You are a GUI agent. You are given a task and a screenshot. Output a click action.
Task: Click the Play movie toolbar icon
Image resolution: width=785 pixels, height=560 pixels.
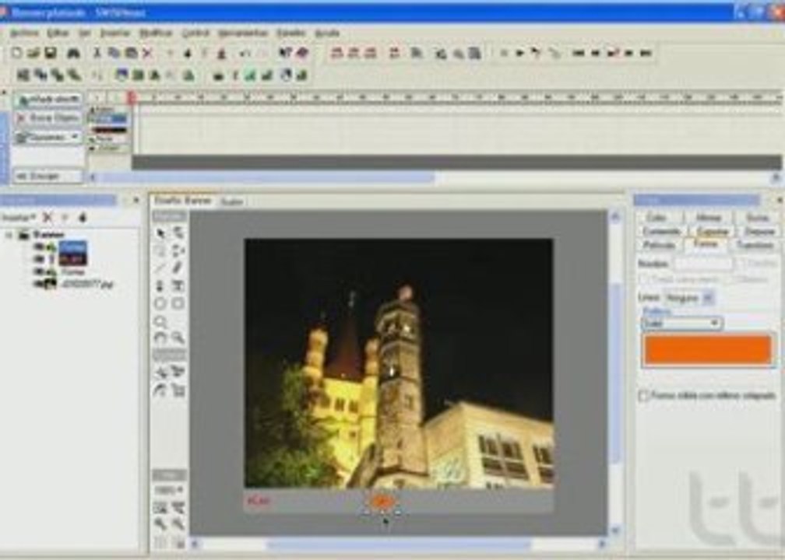pyautogui.click(x=519, y=53)
